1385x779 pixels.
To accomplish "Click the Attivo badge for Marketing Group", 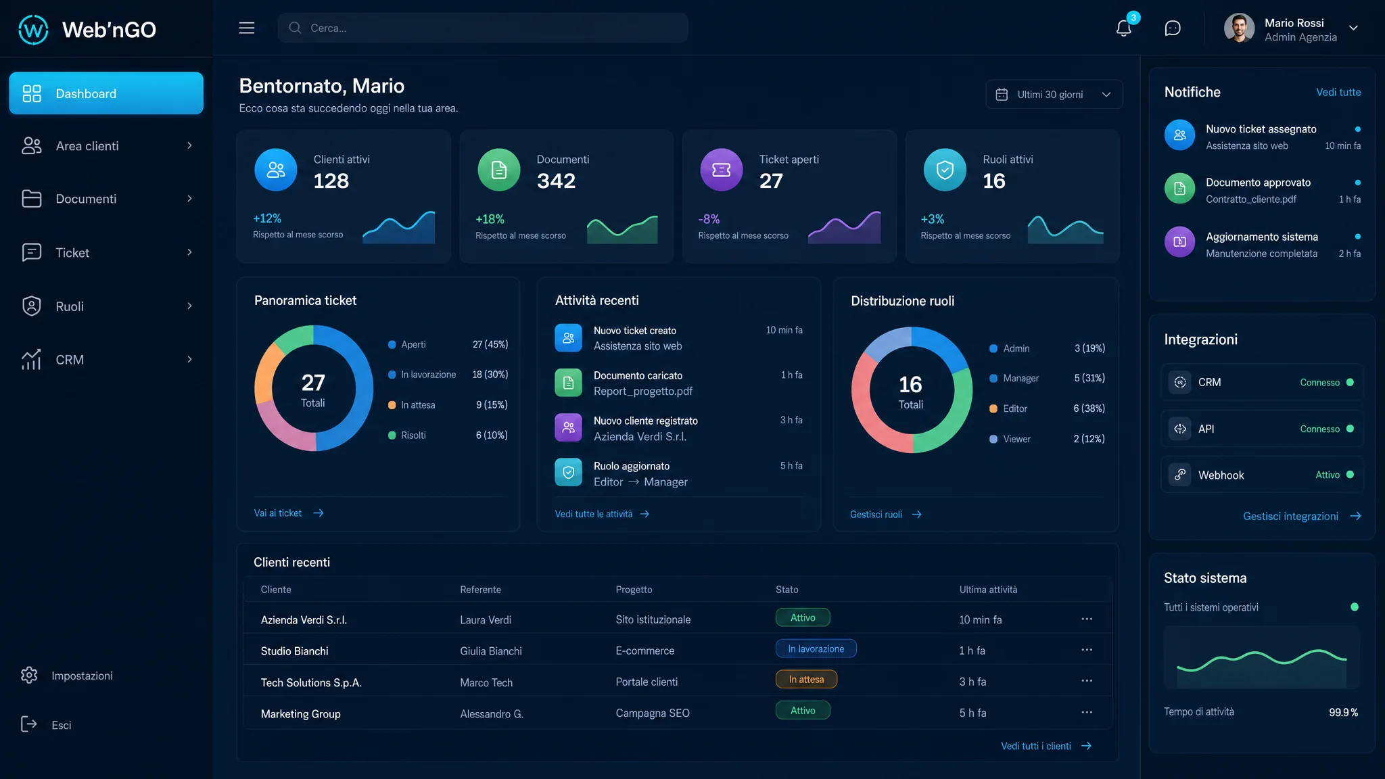I will [803, 710].
